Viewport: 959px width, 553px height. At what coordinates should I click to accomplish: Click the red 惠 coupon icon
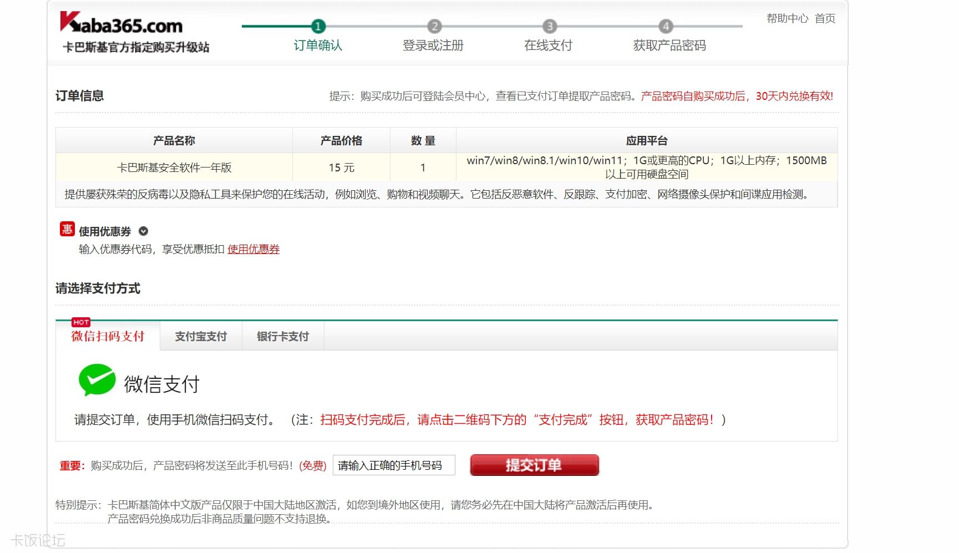(67, 229)
